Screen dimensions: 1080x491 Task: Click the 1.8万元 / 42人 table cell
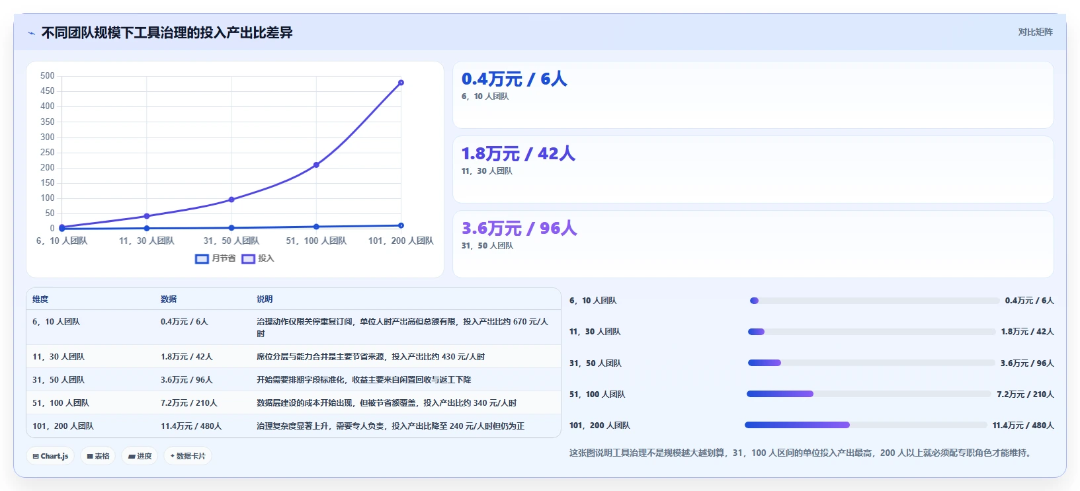(187, 357)
